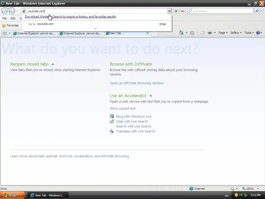Open the Print dropdown arrow
The width and height of the screenshot is (265, 199).
click(215, 33)
